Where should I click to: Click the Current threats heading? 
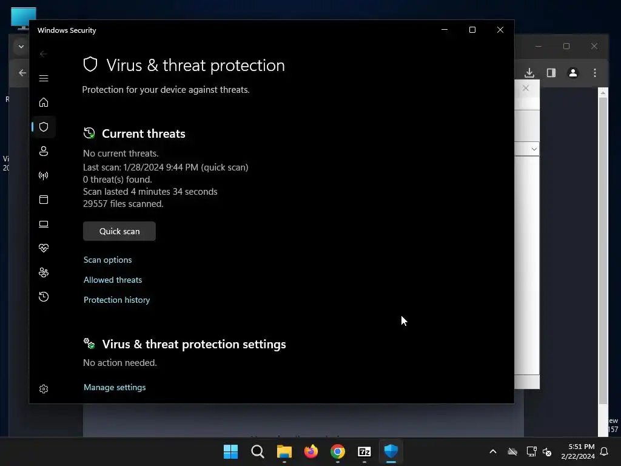[143, 133]
